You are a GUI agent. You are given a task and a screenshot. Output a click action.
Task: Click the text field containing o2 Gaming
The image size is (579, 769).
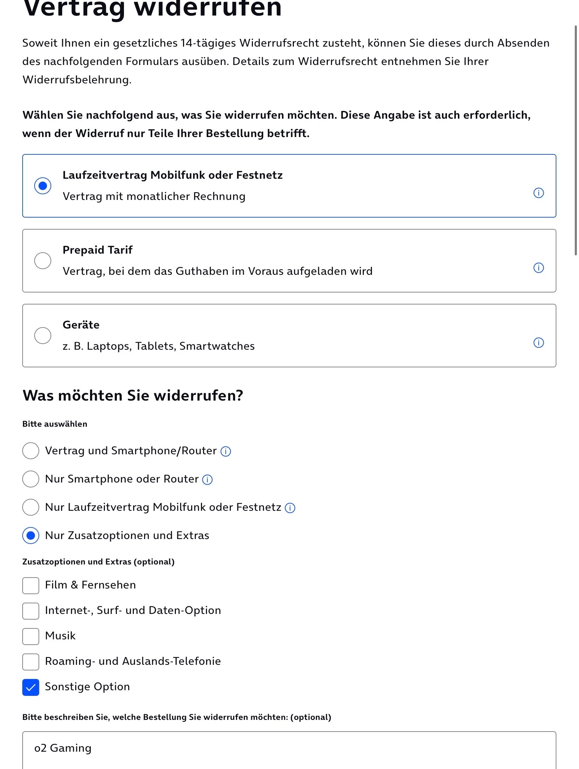[x=289, y=750]
